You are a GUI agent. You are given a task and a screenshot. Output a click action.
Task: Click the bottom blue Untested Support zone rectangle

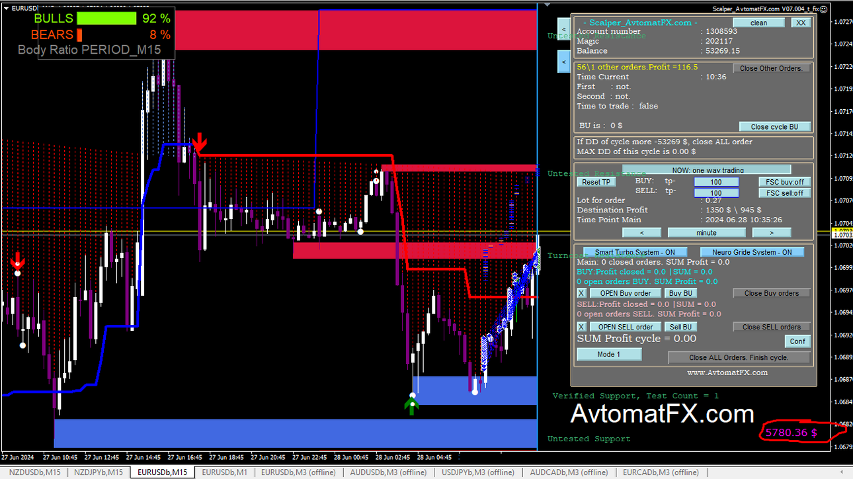pos(295,433)
